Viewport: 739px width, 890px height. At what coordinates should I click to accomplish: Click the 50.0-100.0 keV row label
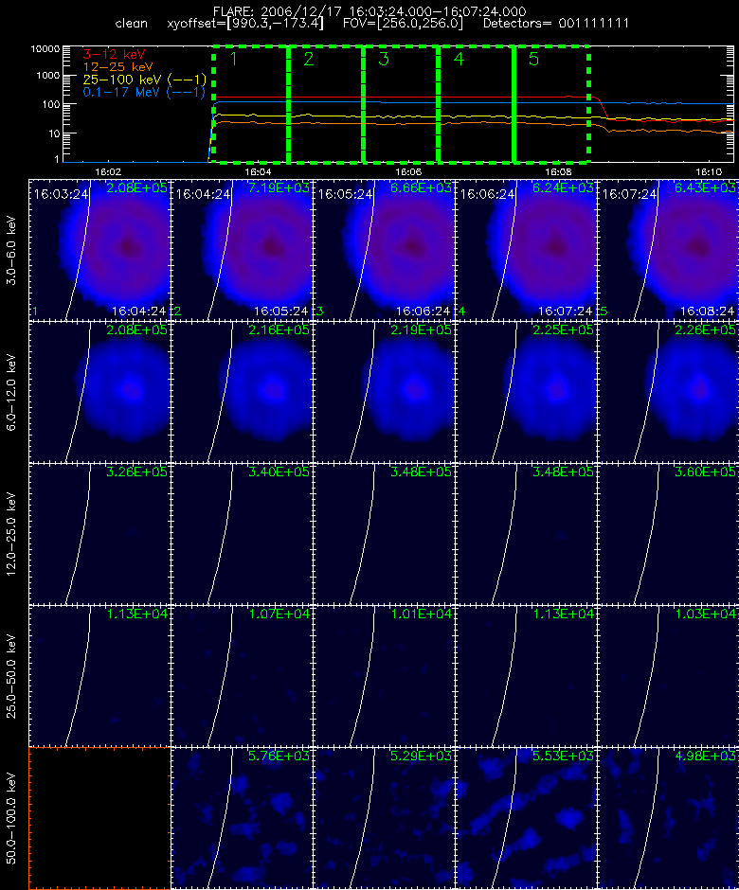click(11, 818)
